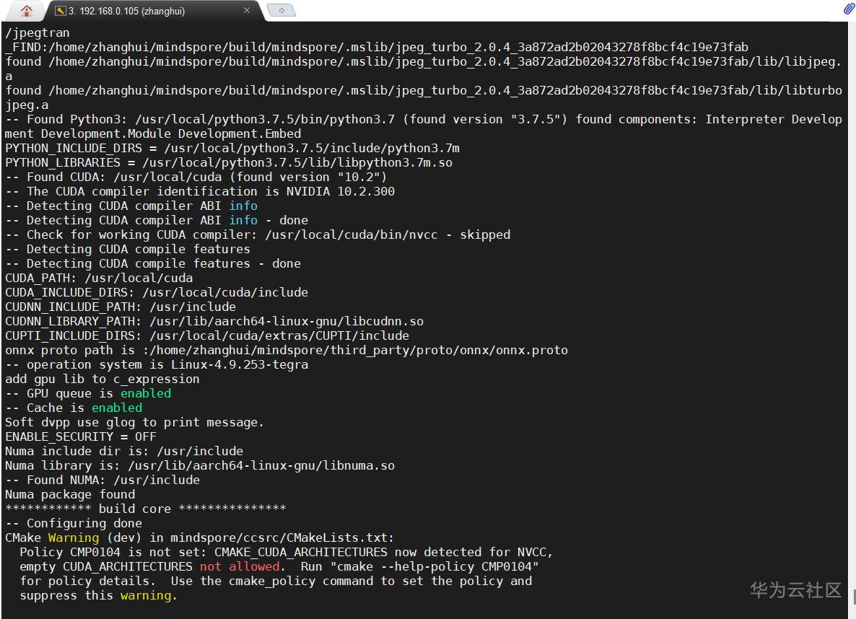
Task: Click the green 'enabled' after GPU queue
Action: [x=146, y=393]
